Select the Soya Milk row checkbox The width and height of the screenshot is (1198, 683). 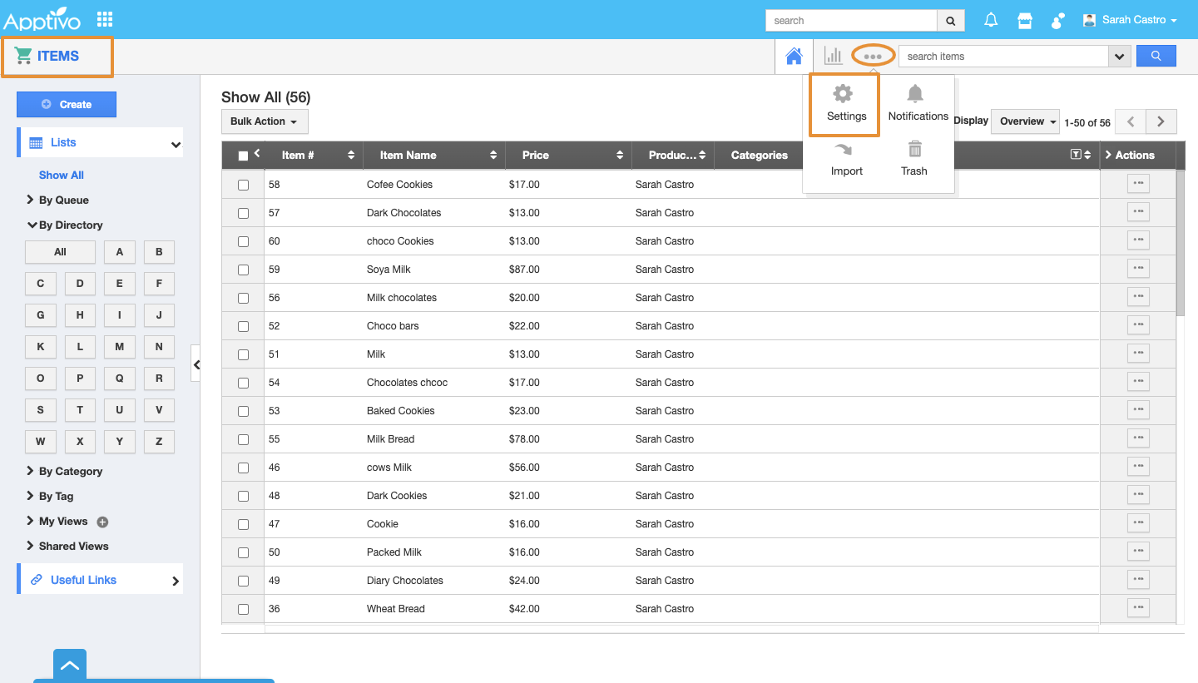(243, 270)
